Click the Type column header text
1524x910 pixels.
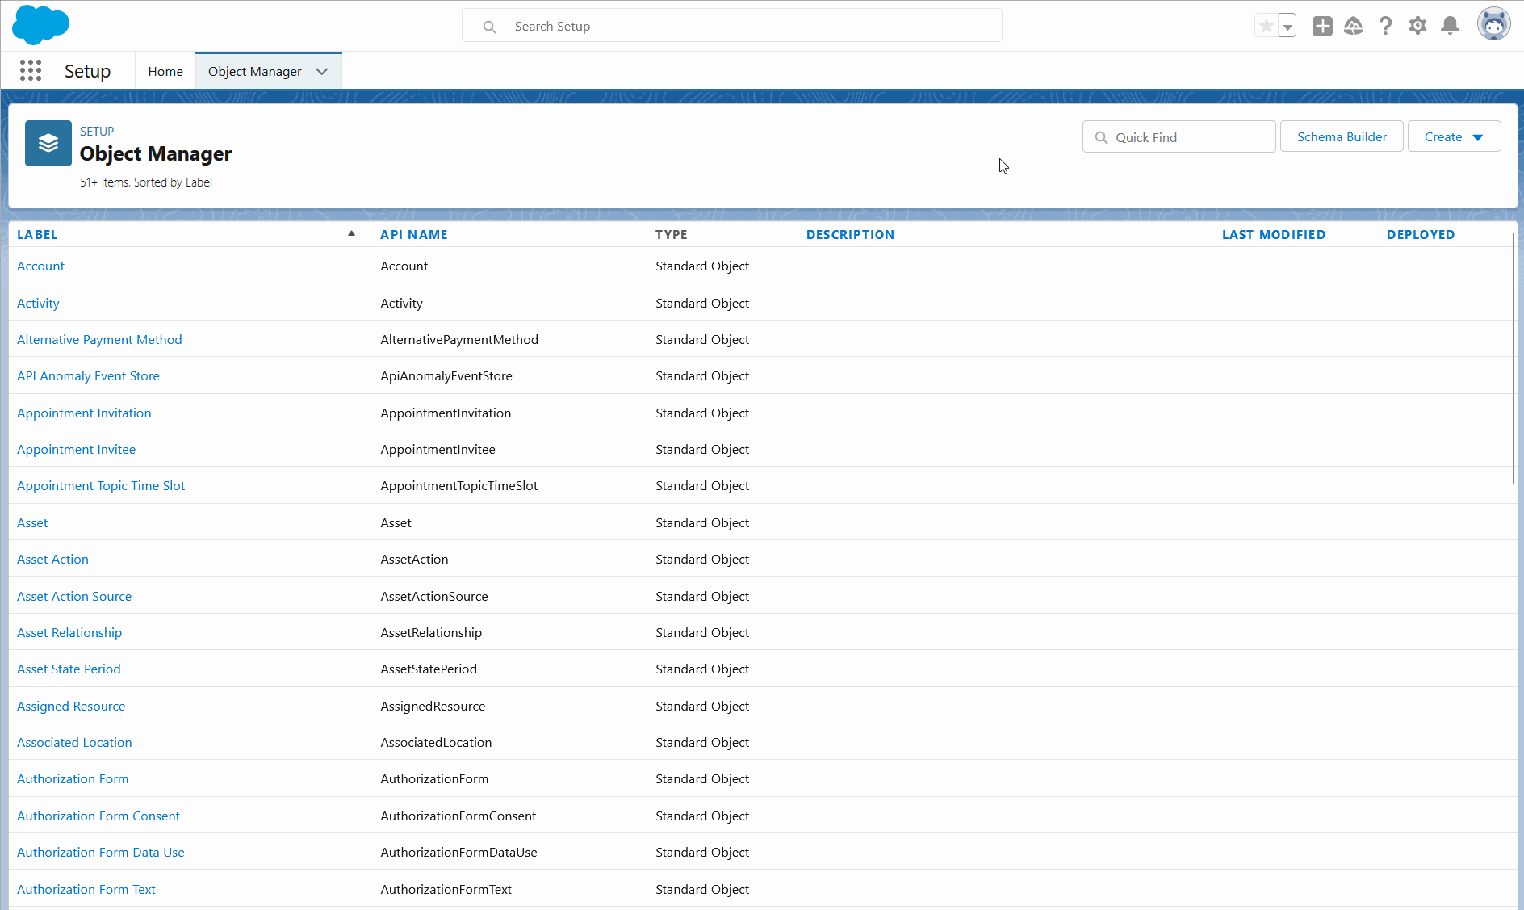[x=672, y=235]
